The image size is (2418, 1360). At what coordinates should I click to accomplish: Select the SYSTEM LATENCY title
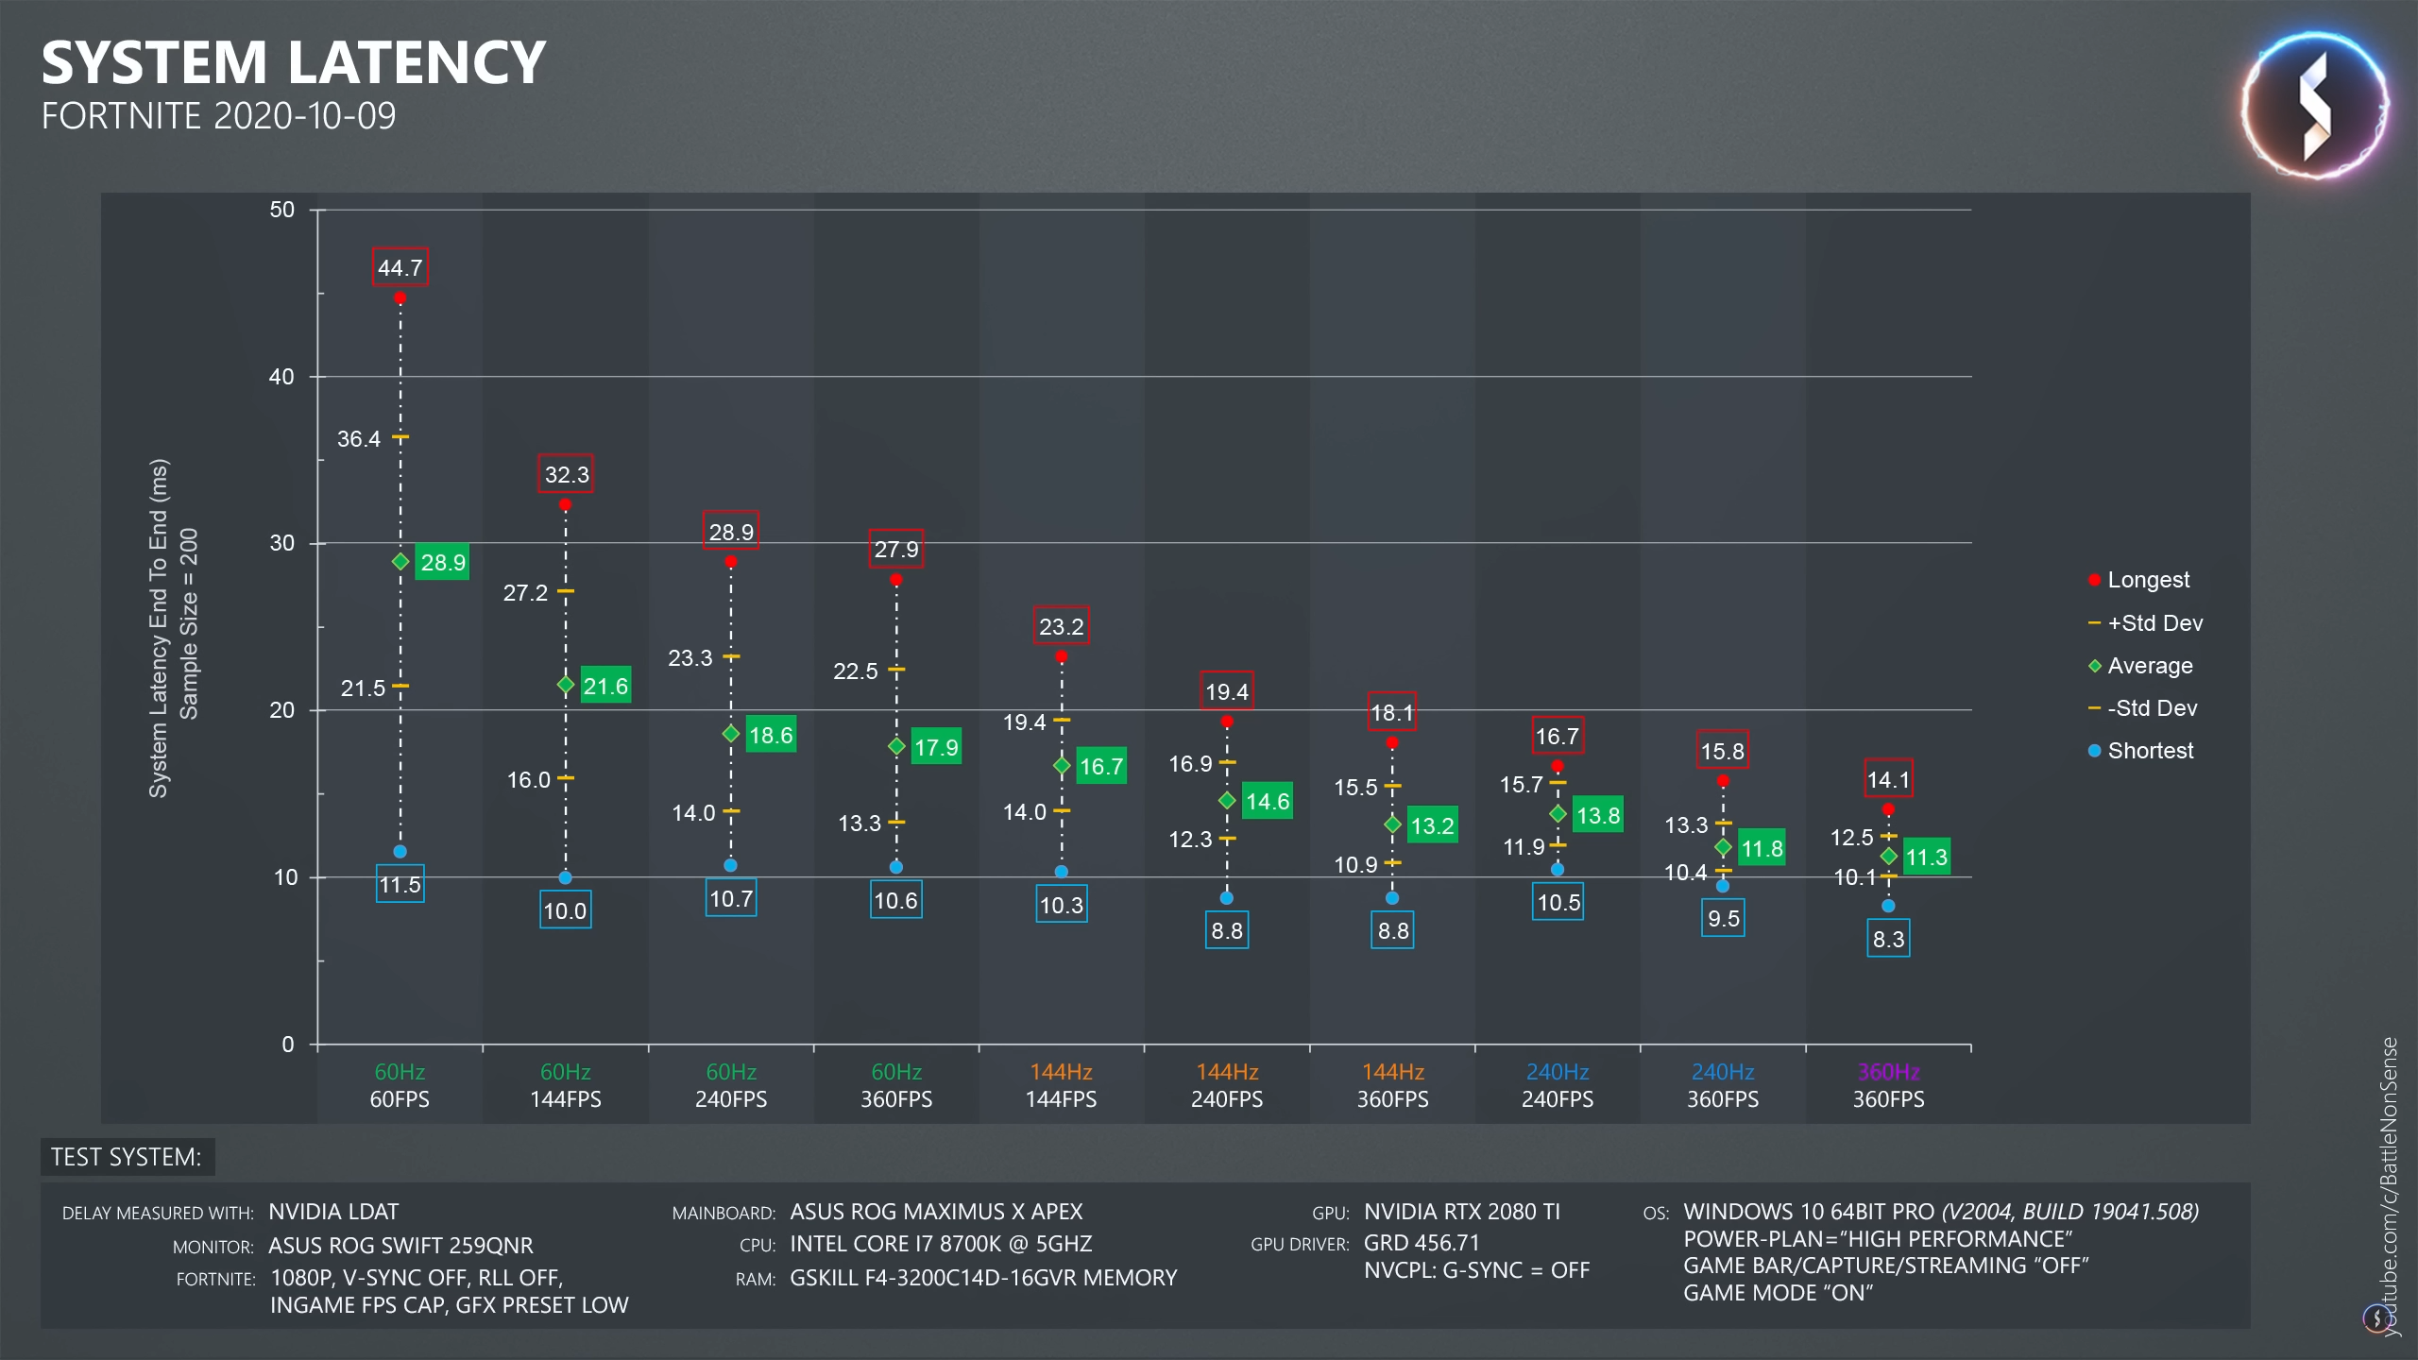click(x=294, y=62)
